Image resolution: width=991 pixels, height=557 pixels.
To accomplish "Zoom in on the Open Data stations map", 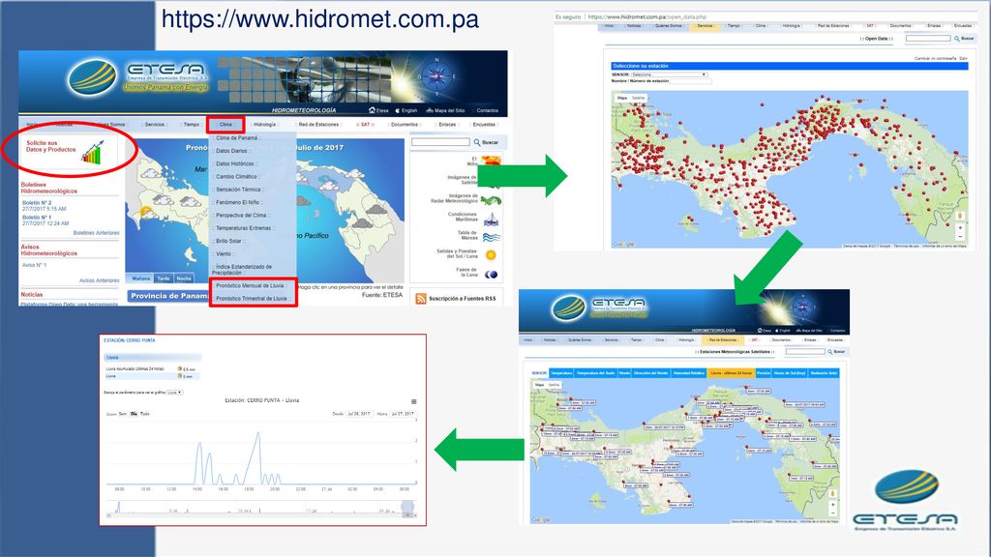I will 960,228.
